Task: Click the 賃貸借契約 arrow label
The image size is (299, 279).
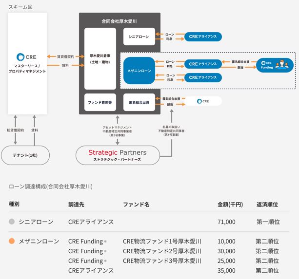Action: coord(65,56)
